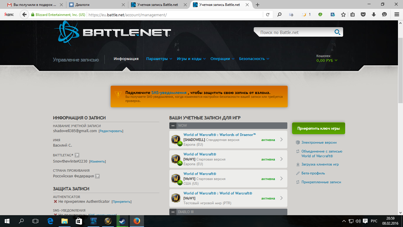
Task: Open the Прикрепленные записи link
Action: [321, 182]
